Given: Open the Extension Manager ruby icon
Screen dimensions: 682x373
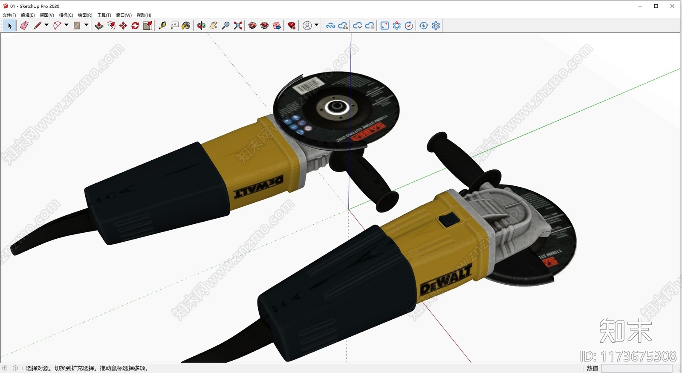Looking at the screenshot, I should [292, 26].
